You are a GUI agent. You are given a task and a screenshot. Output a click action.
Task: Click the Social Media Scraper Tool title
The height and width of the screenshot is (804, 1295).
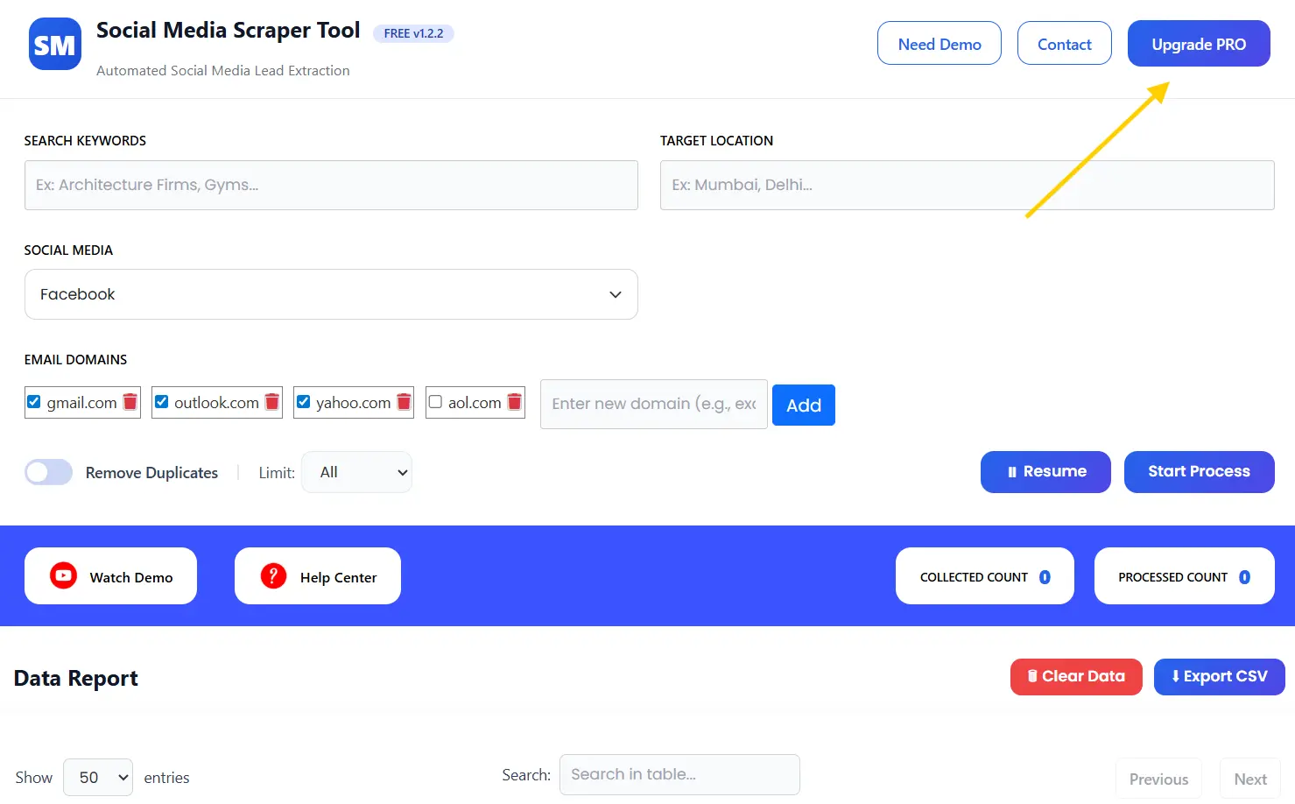(x=228, y=31)
